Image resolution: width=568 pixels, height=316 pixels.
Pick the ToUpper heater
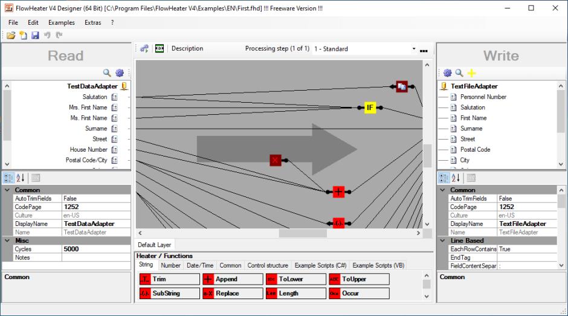pos(360,279)
